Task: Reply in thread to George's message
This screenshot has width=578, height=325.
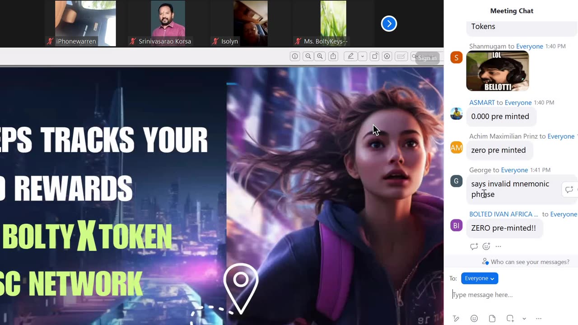Action: (569, 190)
